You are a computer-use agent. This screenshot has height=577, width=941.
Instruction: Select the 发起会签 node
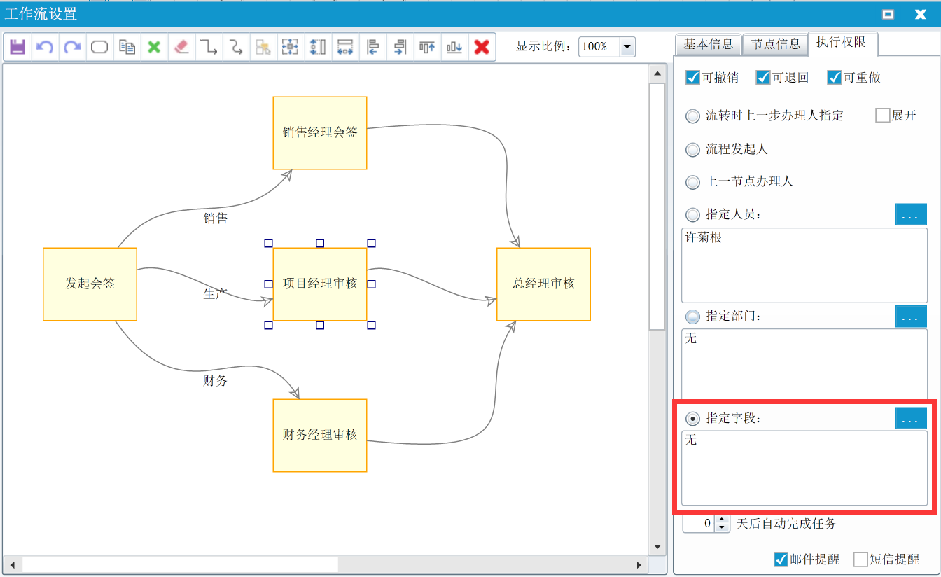pos(90,284)
